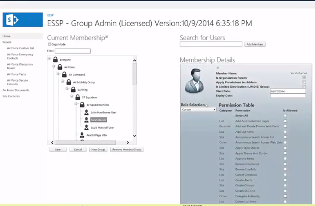Collapse the Air Command tree node
The height and width of the screenshot is (206, 315).
(58, 74)
